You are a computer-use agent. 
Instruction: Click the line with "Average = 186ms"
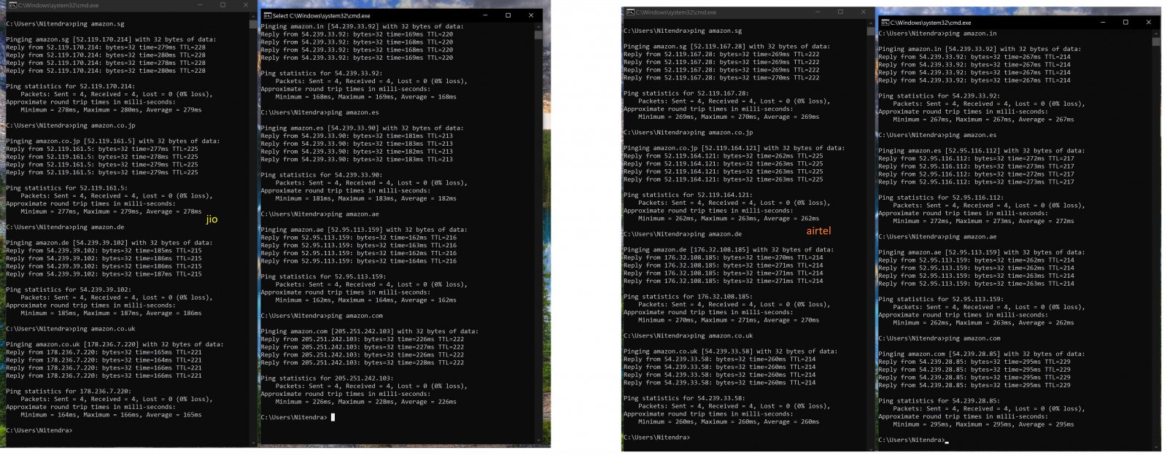[x=111, y=313]
